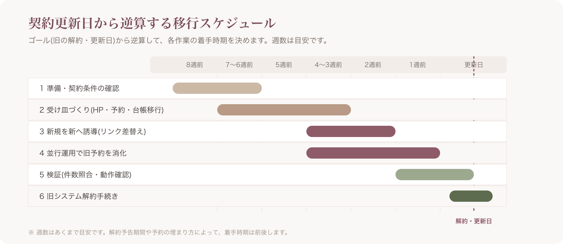Click the 2週前 column header

point(373,65)
